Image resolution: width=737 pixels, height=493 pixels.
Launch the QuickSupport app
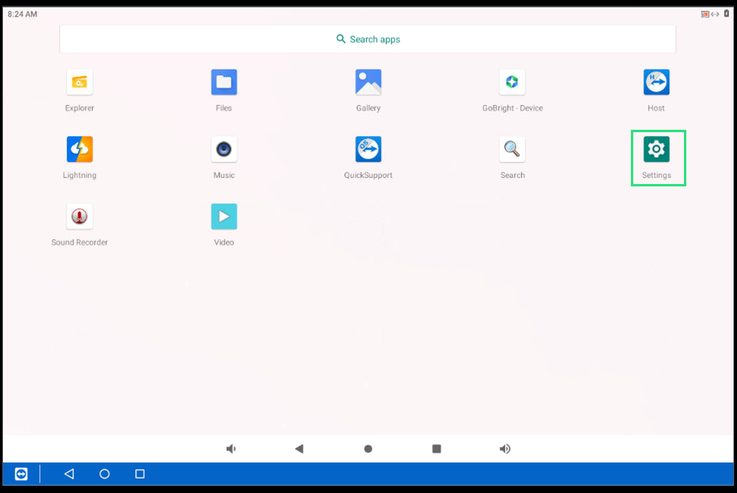coord(368,149)
